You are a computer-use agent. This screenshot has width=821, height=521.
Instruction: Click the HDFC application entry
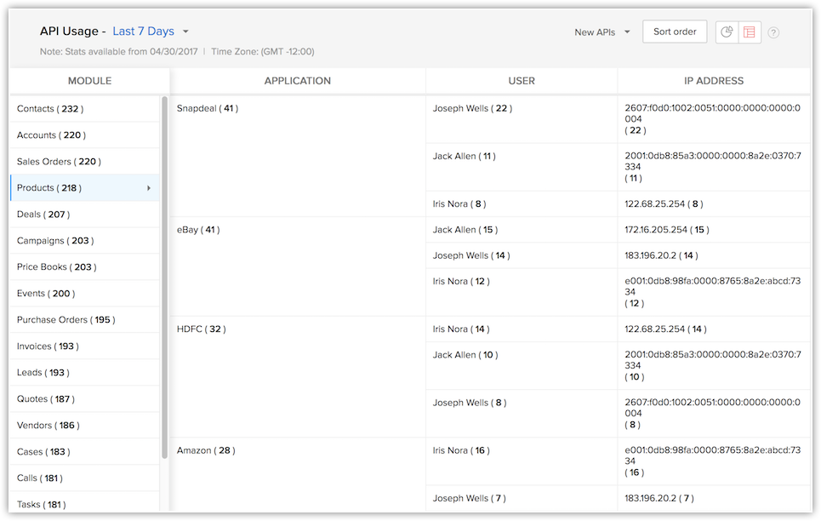[x=201, y=329]
